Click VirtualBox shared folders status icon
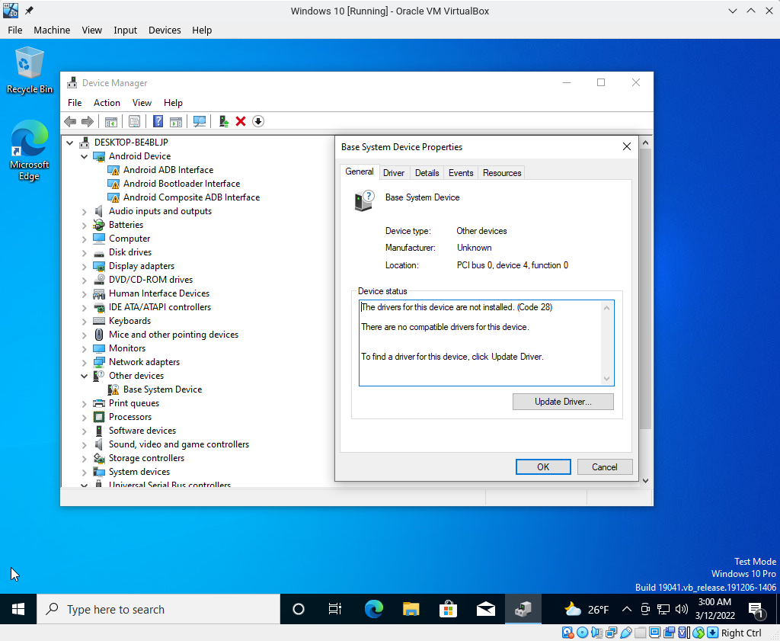The height and width of the screenshot is (641, 780). [x=640, y=633]
